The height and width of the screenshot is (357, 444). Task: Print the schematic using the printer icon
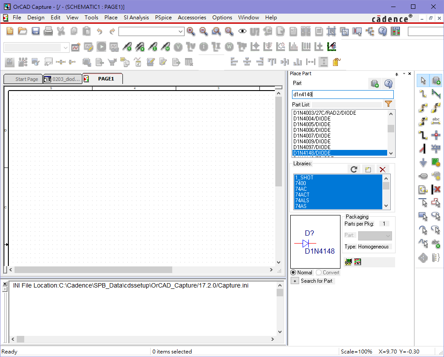coord(48,31)
